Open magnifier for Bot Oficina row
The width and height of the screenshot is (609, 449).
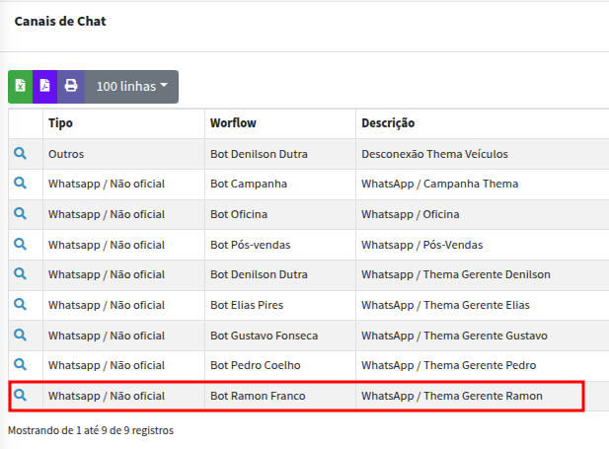point(20,214)
